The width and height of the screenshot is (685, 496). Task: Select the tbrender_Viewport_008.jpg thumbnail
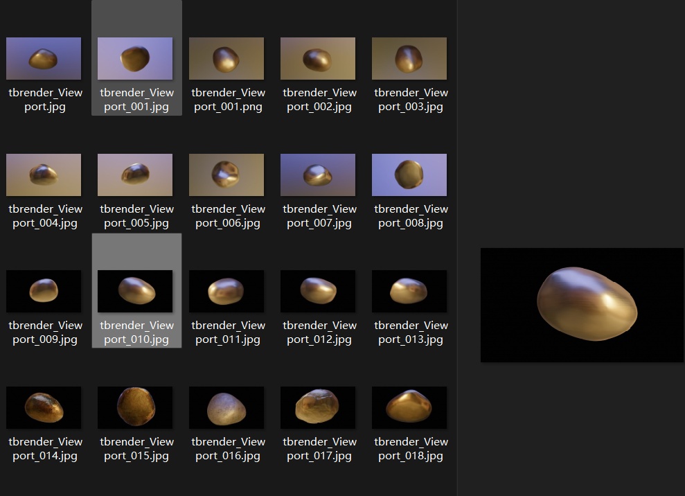coord(409,175)
